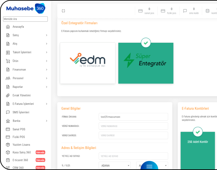Expand the Satış submenu chevron
Viewport: 217px width, 170px height.
(46, 35)
